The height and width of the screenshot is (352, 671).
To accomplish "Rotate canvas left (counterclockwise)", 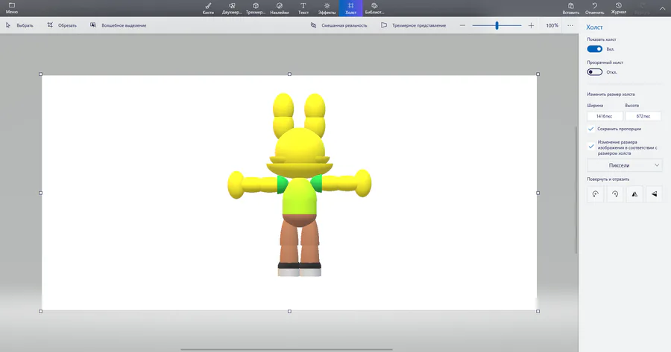I will [595, 194].
